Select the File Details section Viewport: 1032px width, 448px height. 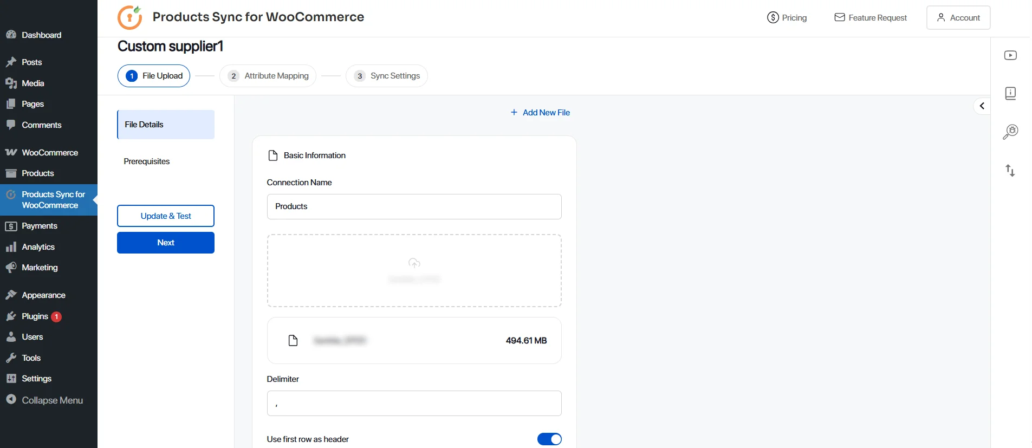click(x=166, y=125)
